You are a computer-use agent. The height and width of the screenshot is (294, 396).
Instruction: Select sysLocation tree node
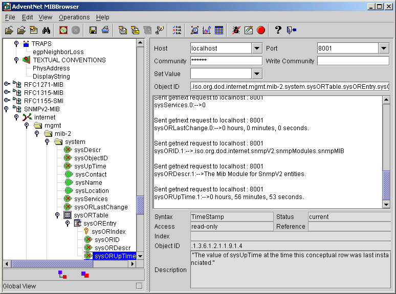tap(92, 191)
